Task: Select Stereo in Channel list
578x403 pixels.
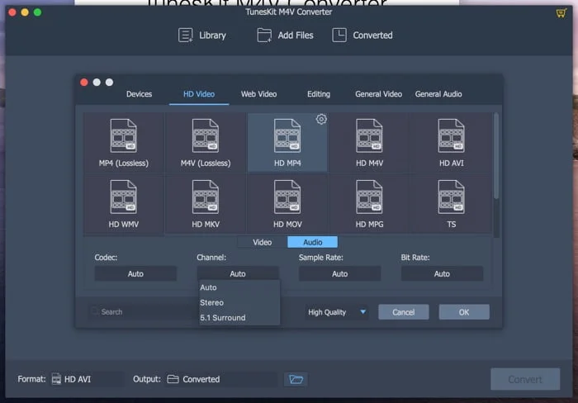Action: click(x=239, y=302)
